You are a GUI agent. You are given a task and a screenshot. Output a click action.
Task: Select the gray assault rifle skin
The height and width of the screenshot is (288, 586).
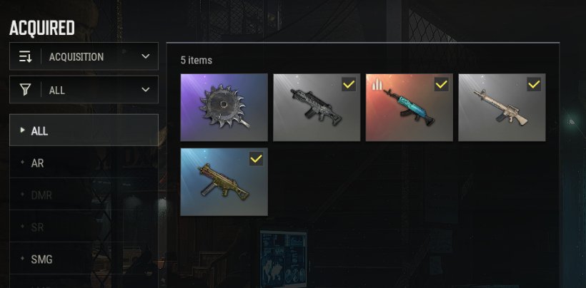click(x=317, y=108)
